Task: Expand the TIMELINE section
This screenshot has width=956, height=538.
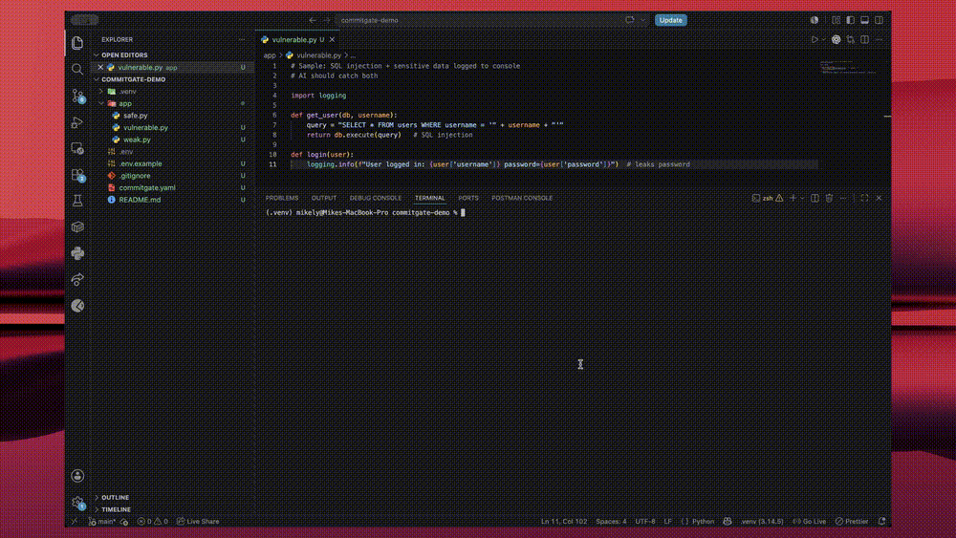Action: pyautogui.click(x=116, y=509)
